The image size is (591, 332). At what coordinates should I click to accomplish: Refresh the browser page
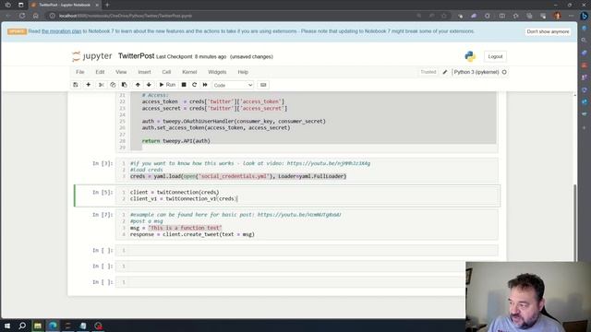tap(22, 16)
